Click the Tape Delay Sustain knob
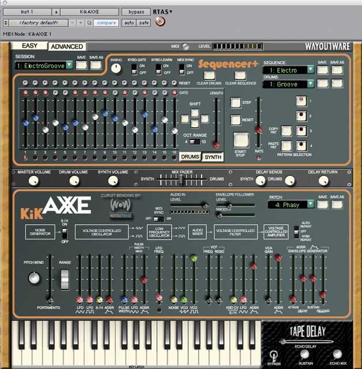362x369 pixels. point(305,354)
